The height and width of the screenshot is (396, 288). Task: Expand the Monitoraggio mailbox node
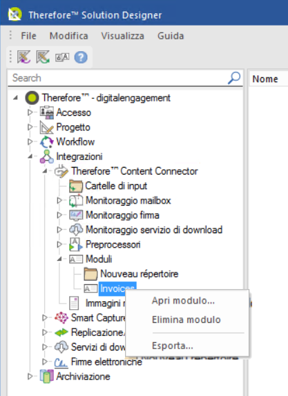click(59, 200)
